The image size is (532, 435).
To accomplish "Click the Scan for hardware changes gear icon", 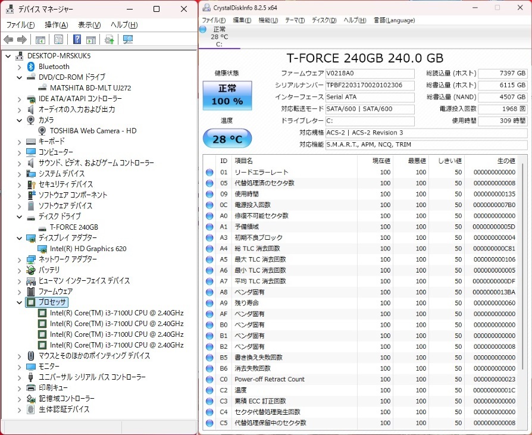I will pos(109,39).
